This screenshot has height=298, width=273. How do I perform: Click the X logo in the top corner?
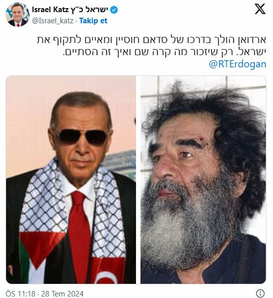(x=260, y=9)
